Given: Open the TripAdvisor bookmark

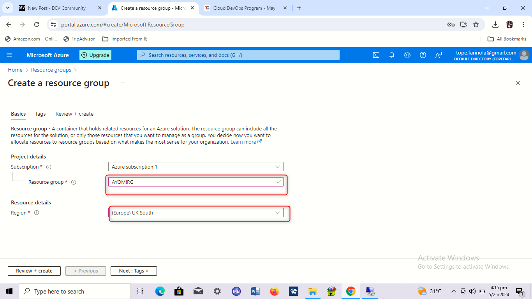Looking at the screenshot, I should point(79,39).
